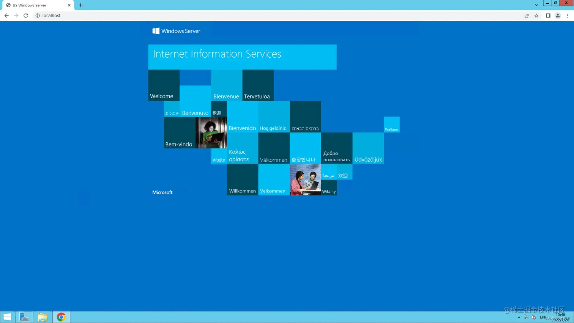Open the browser side panel
Image resolution: width=574 pixels, height=323 pixels.
(548, 16)
